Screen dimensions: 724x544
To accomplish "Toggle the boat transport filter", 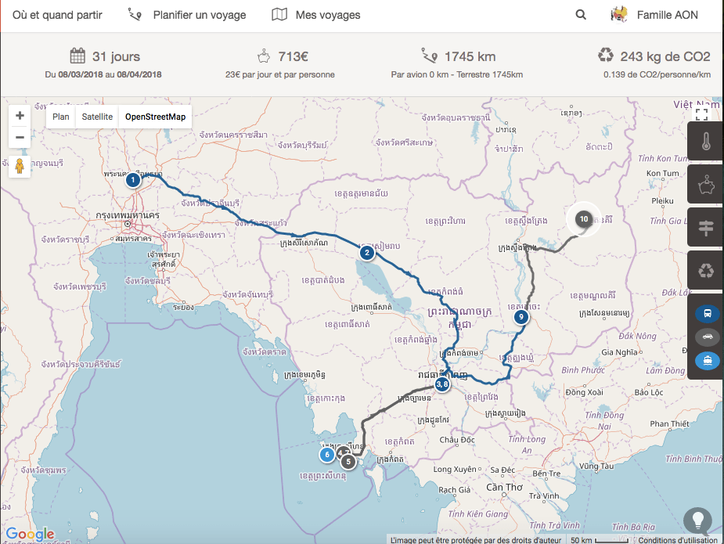I will 707,361.
